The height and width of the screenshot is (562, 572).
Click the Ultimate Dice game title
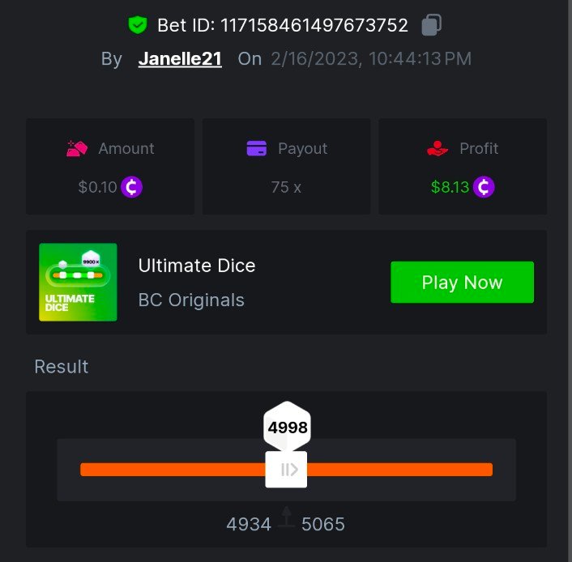point(197,266)
